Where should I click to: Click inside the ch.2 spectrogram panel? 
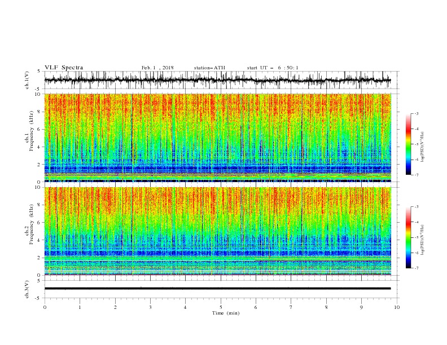coord(218,231)
